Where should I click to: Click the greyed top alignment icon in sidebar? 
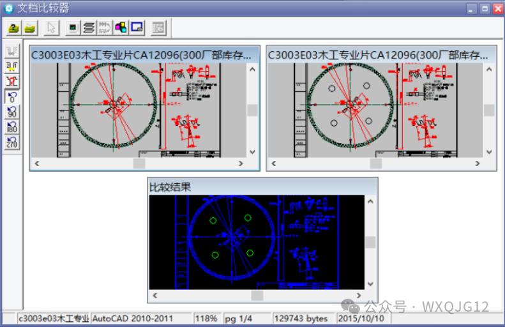[x=12, y=51]
